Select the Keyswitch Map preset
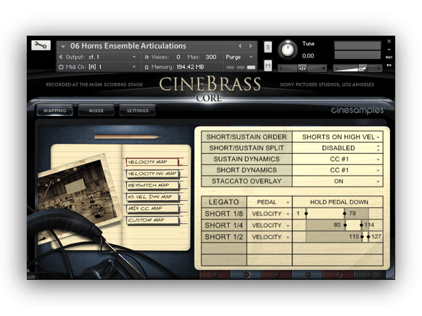 coord(152,185)
